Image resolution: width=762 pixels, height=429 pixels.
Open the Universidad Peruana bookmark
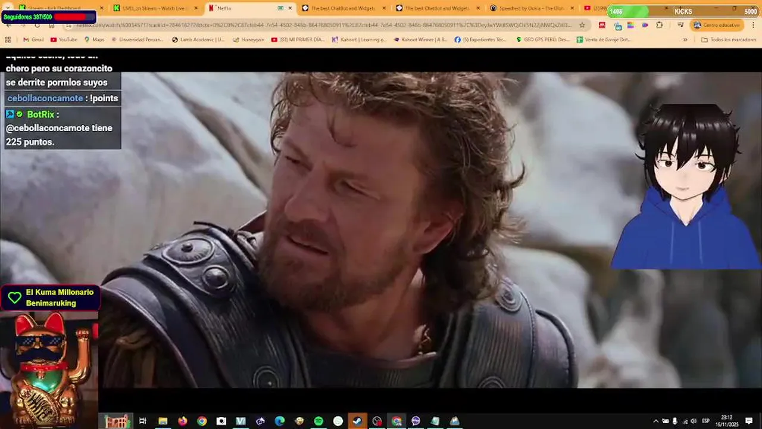pos(138,39)
